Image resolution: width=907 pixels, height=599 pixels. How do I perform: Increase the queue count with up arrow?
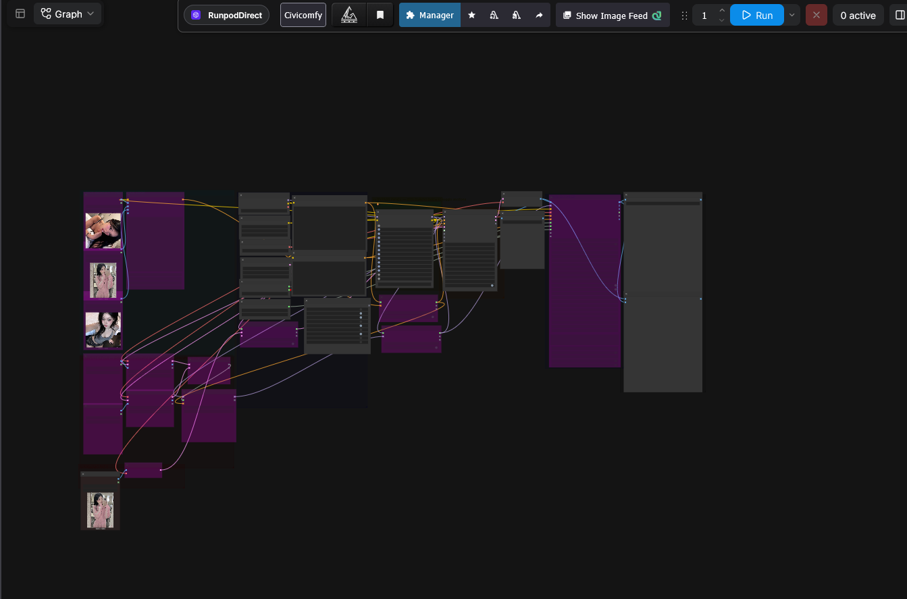(722, 10)
